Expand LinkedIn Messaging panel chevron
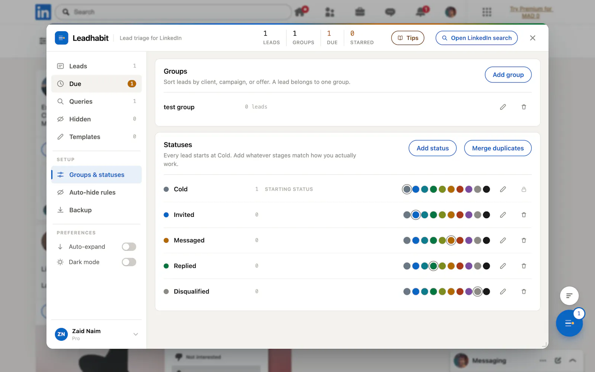595x372 pixels. [573, 360]
